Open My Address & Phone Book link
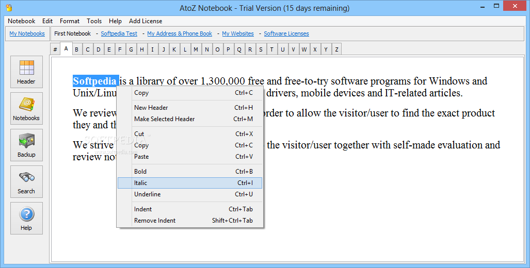Image resolution: width=530 pixels, height=268 pixels. 180,33
